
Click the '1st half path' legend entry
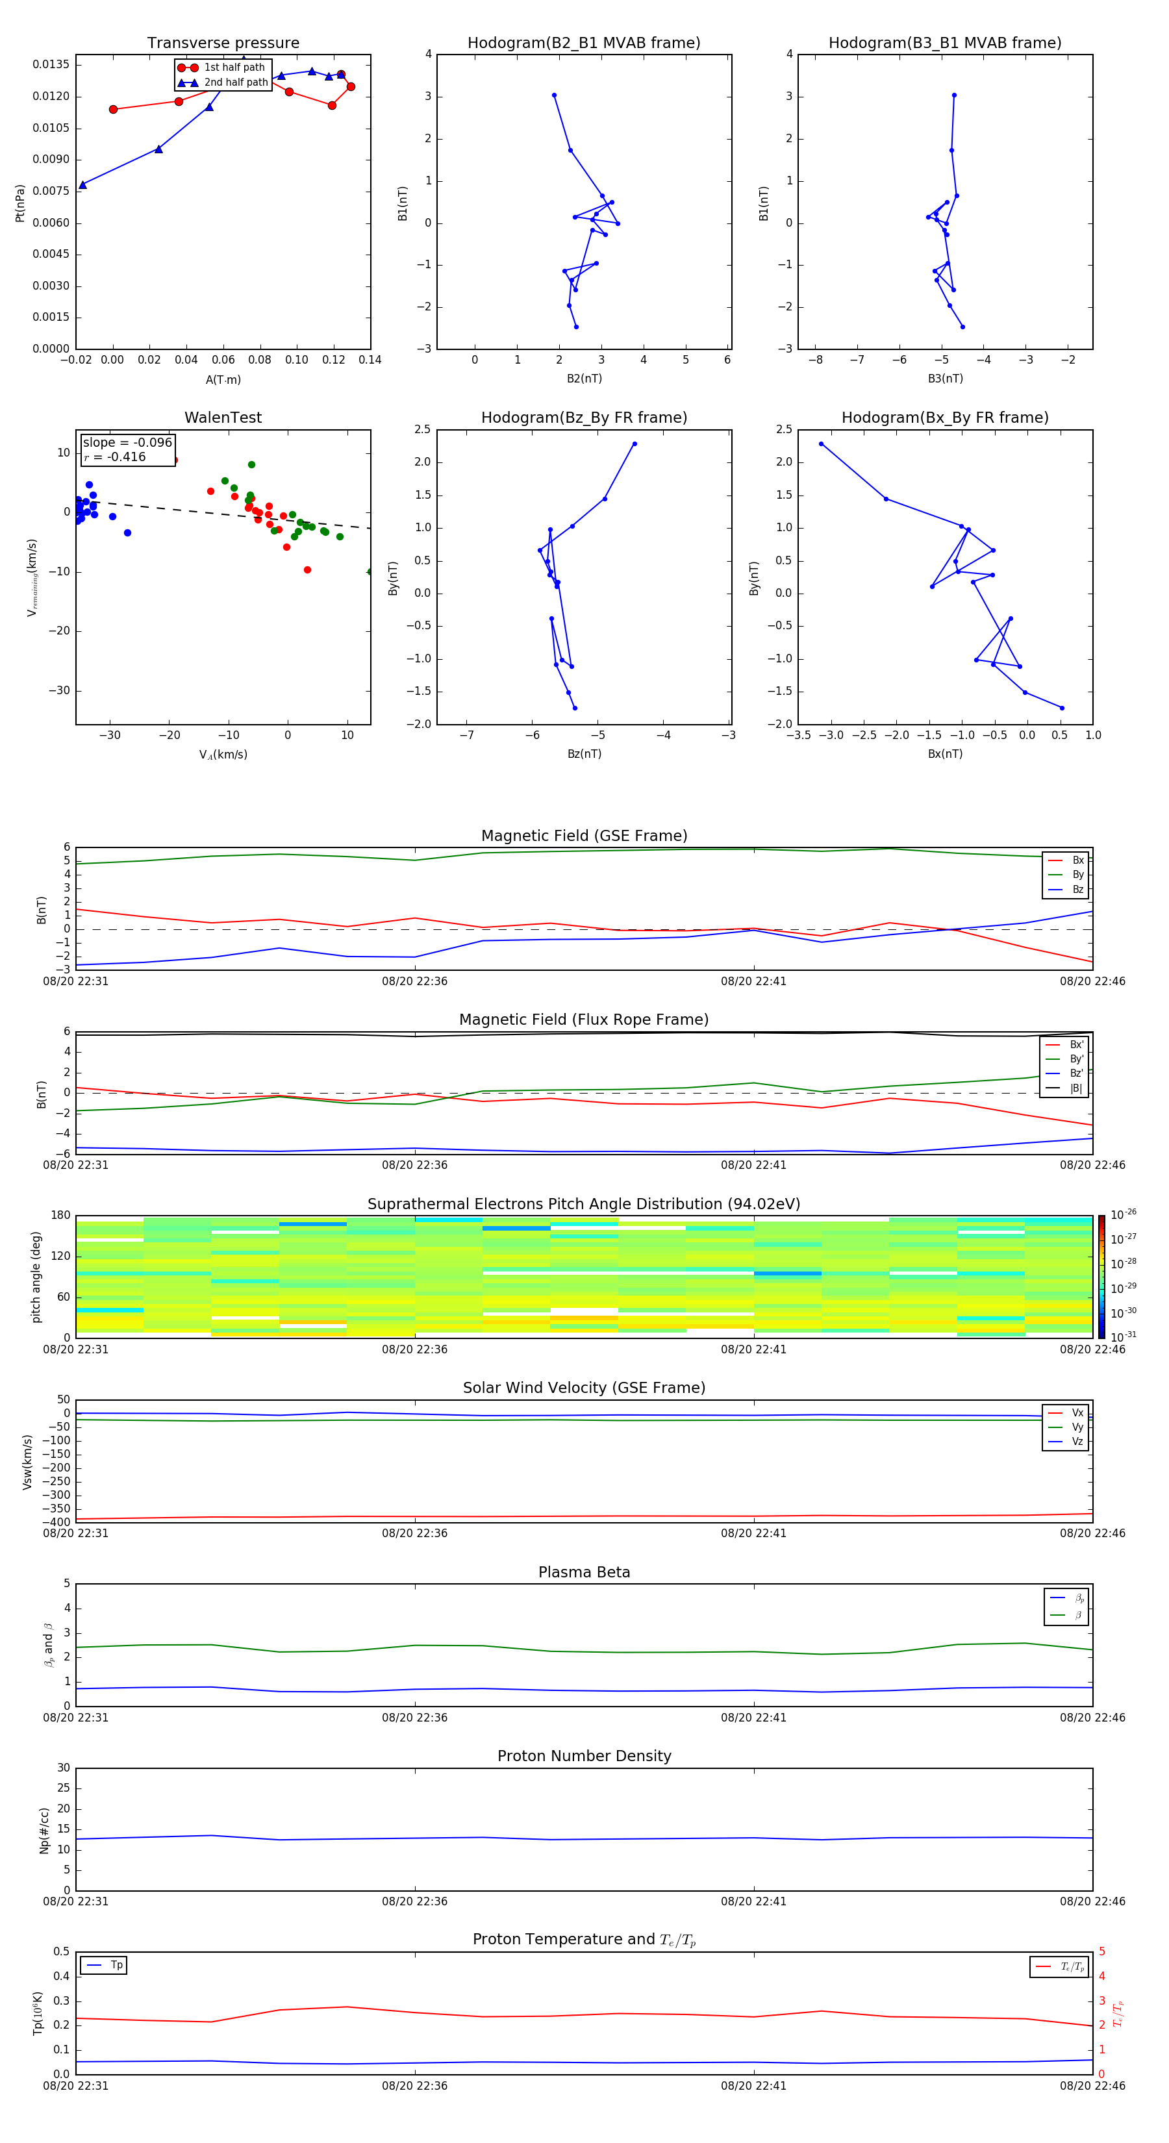[x=222, y=68]
